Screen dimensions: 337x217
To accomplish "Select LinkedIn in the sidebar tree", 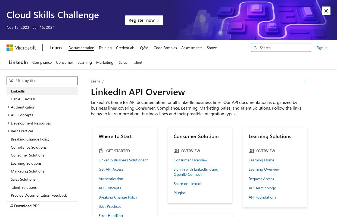I will (42, 91).
